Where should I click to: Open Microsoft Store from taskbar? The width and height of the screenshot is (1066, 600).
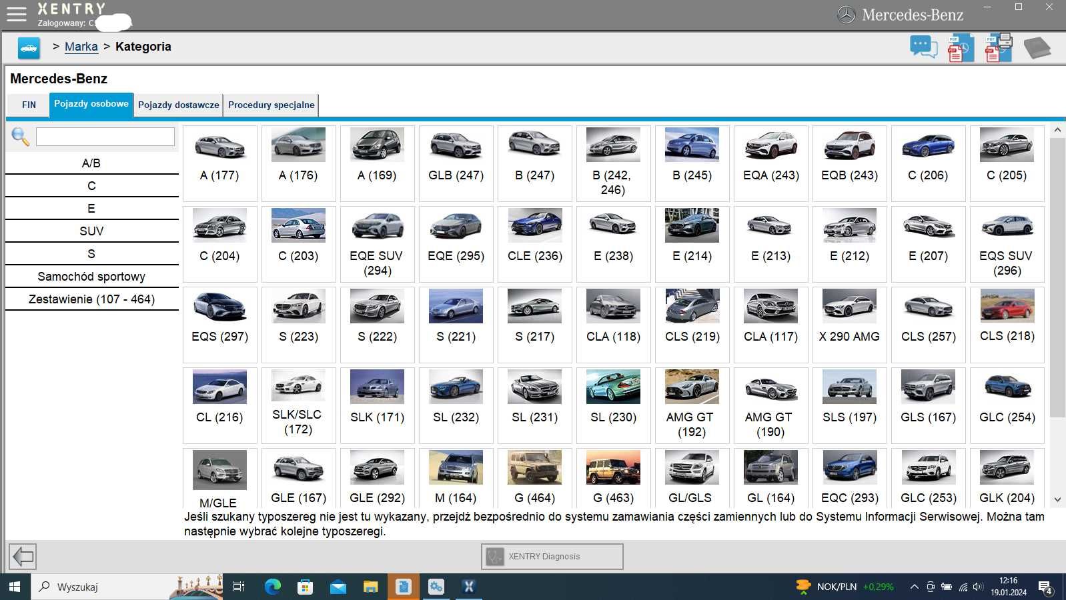pyautogui.click(x=305, y=587)
